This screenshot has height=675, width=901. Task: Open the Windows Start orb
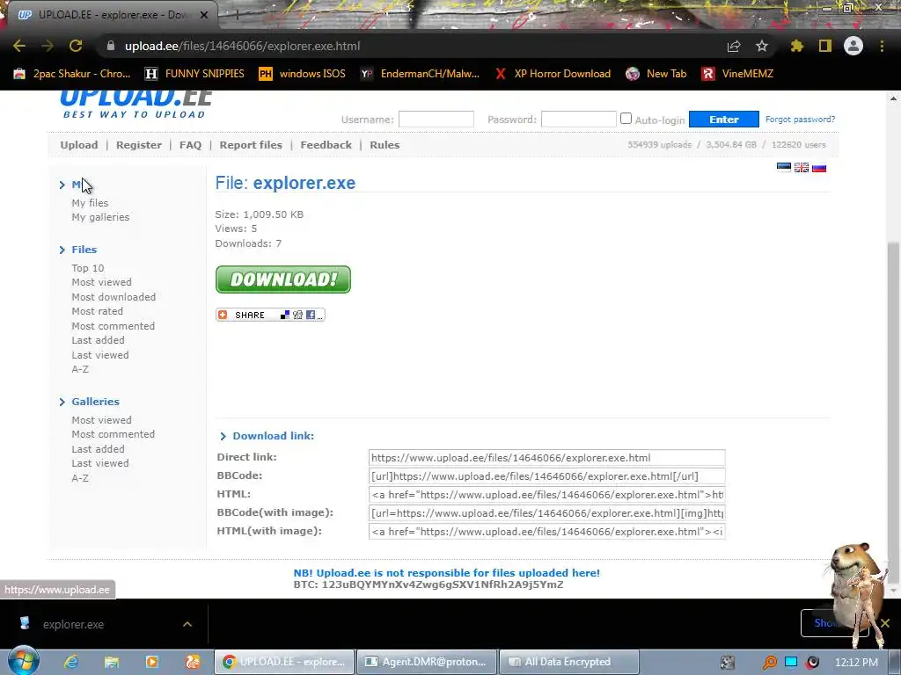24,661
